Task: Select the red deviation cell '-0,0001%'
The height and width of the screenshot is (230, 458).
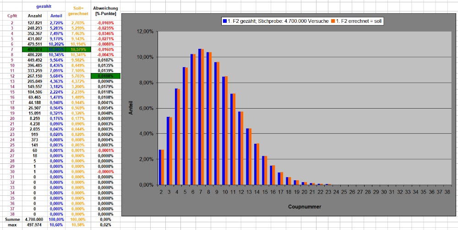Action: click(x=105, y=150)
